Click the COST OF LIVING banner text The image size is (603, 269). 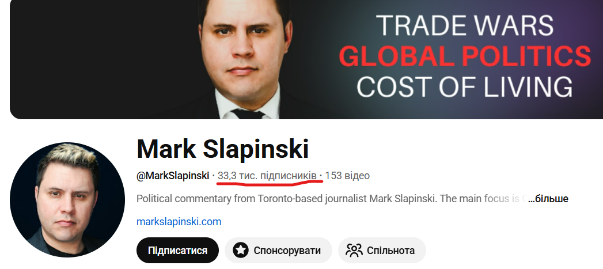(x=465, y=86)
